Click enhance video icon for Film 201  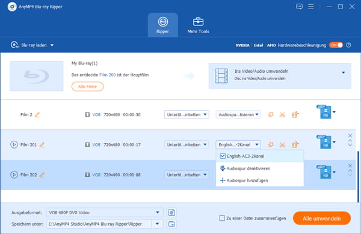tap(295, 145)
